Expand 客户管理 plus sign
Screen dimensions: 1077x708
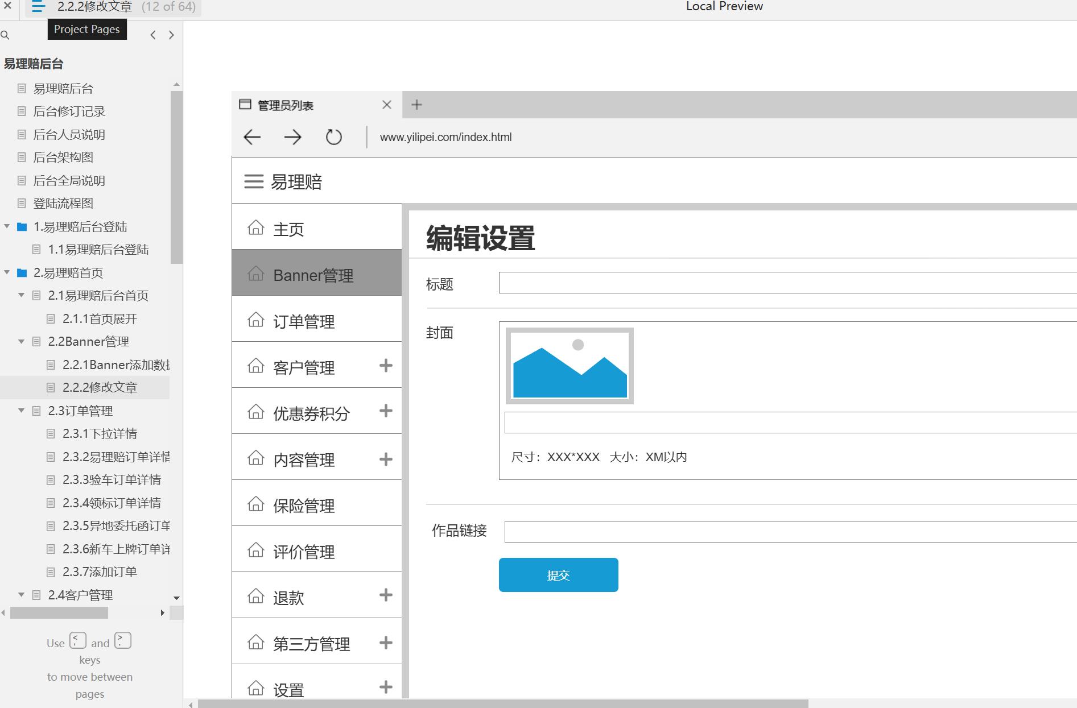[x=386, y=365]
